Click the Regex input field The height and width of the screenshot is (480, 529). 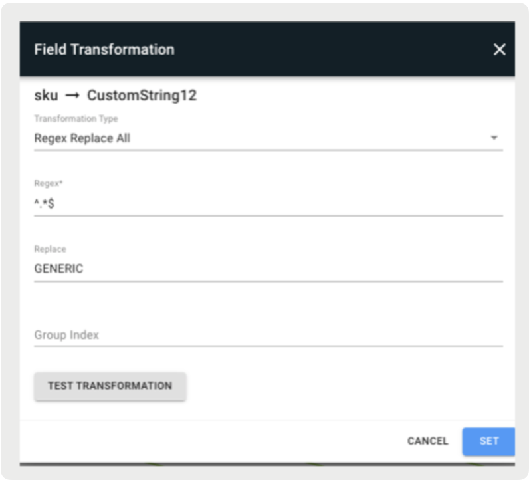(268, 203)
